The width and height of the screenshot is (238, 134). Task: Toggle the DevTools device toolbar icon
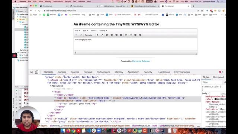click(36, 72)
